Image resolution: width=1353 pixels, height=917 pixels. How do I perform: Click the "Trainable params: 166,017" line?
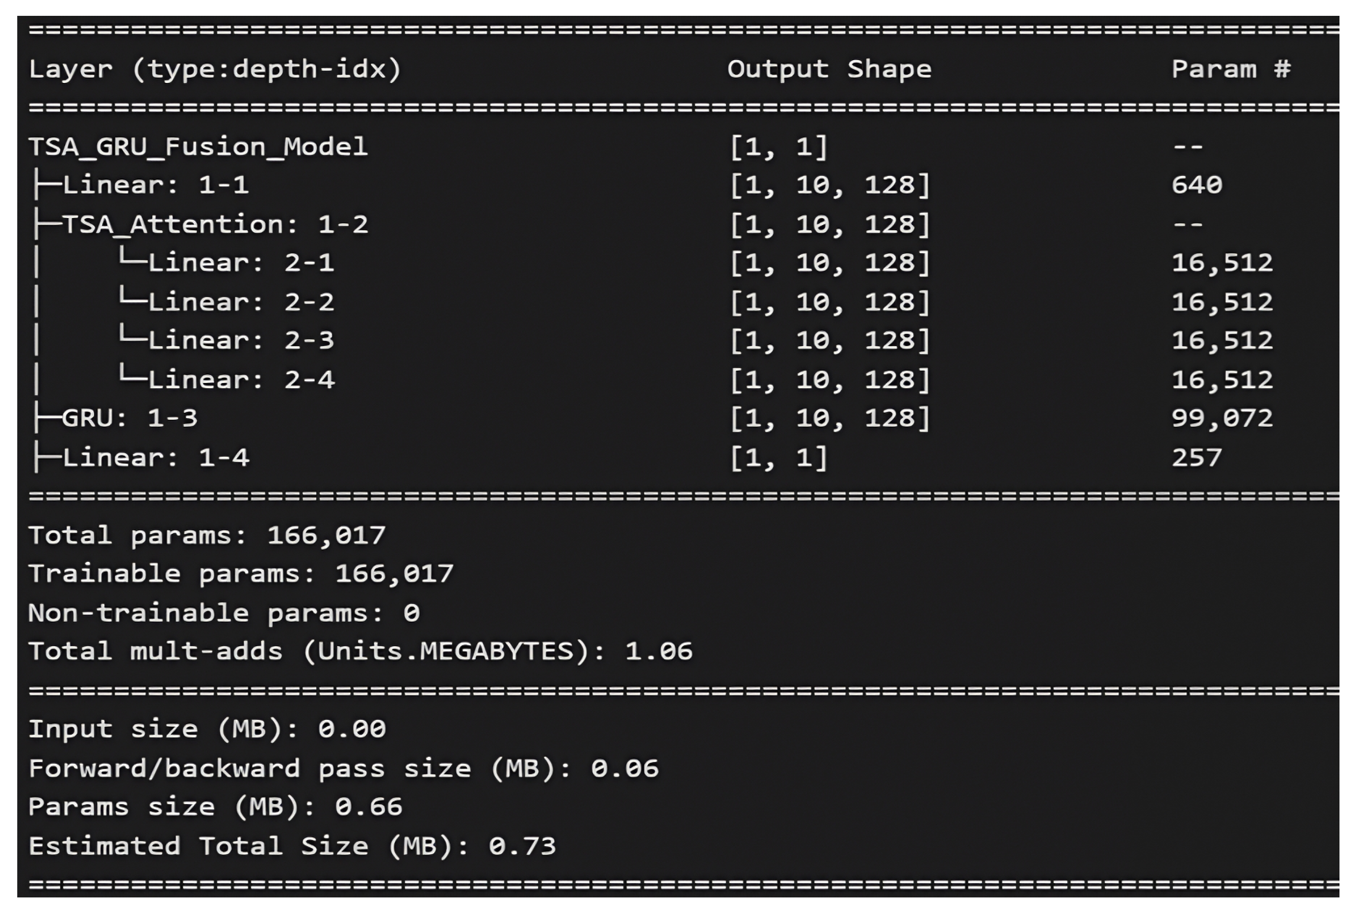tap(241, 574)
